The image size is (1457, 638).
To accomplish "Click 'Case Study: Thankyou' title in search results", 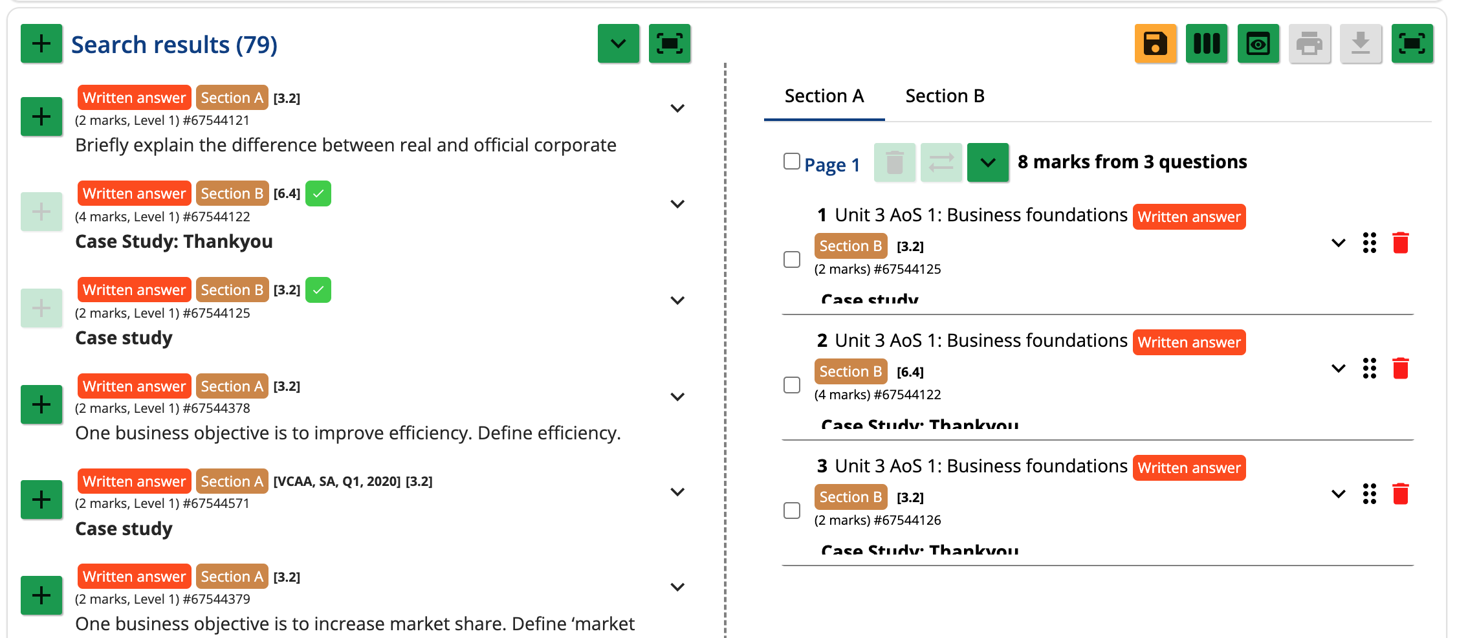I will [174, 241].
